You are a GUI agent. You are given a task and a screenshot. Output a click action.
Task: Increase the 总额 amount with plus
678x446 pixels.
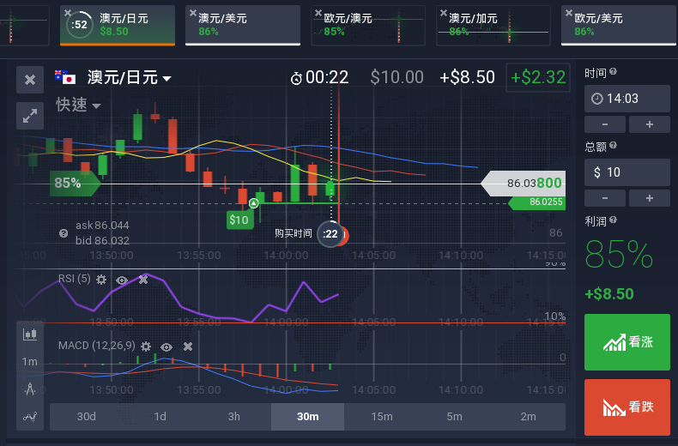[649, 198]
